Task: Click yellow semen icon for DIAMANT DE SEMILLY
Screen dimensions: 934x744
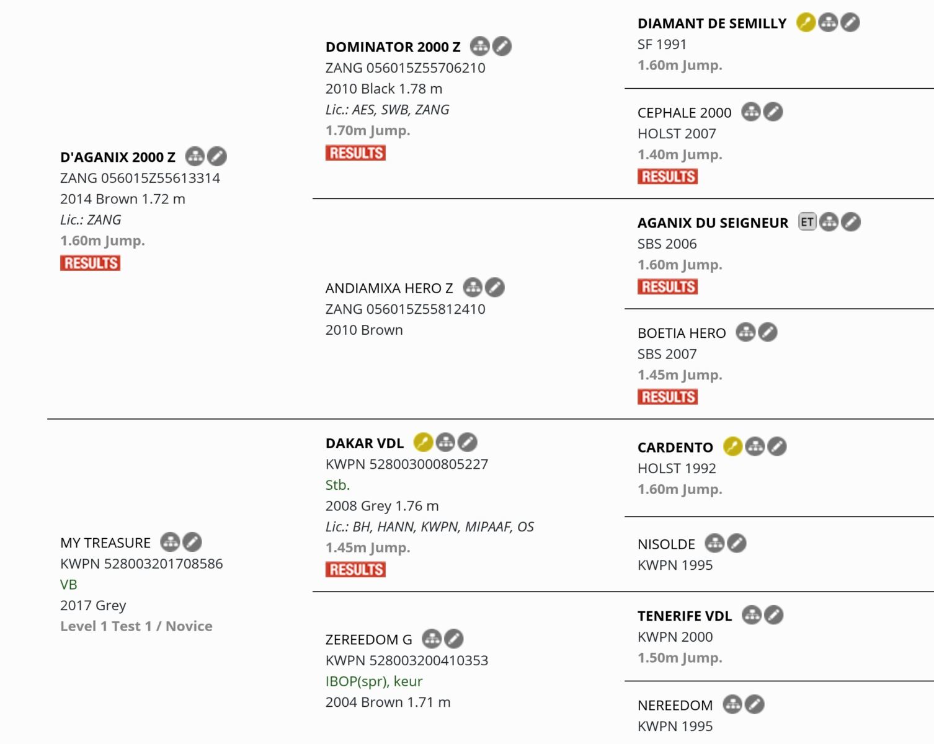Action: 806,22
